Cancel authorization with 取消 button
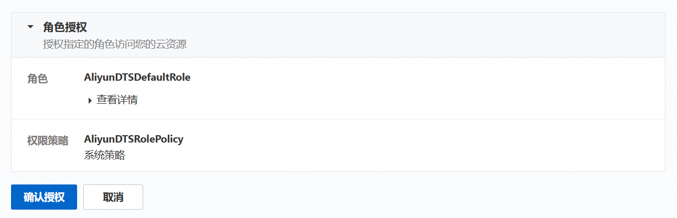 tap(113, 197)
